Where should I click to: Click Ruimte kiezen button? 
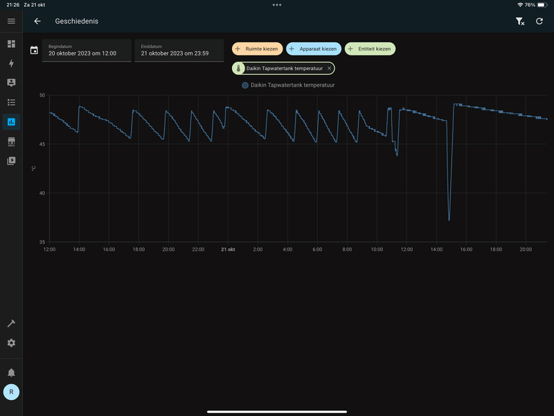pyautogui.click(x=257, y=49)
